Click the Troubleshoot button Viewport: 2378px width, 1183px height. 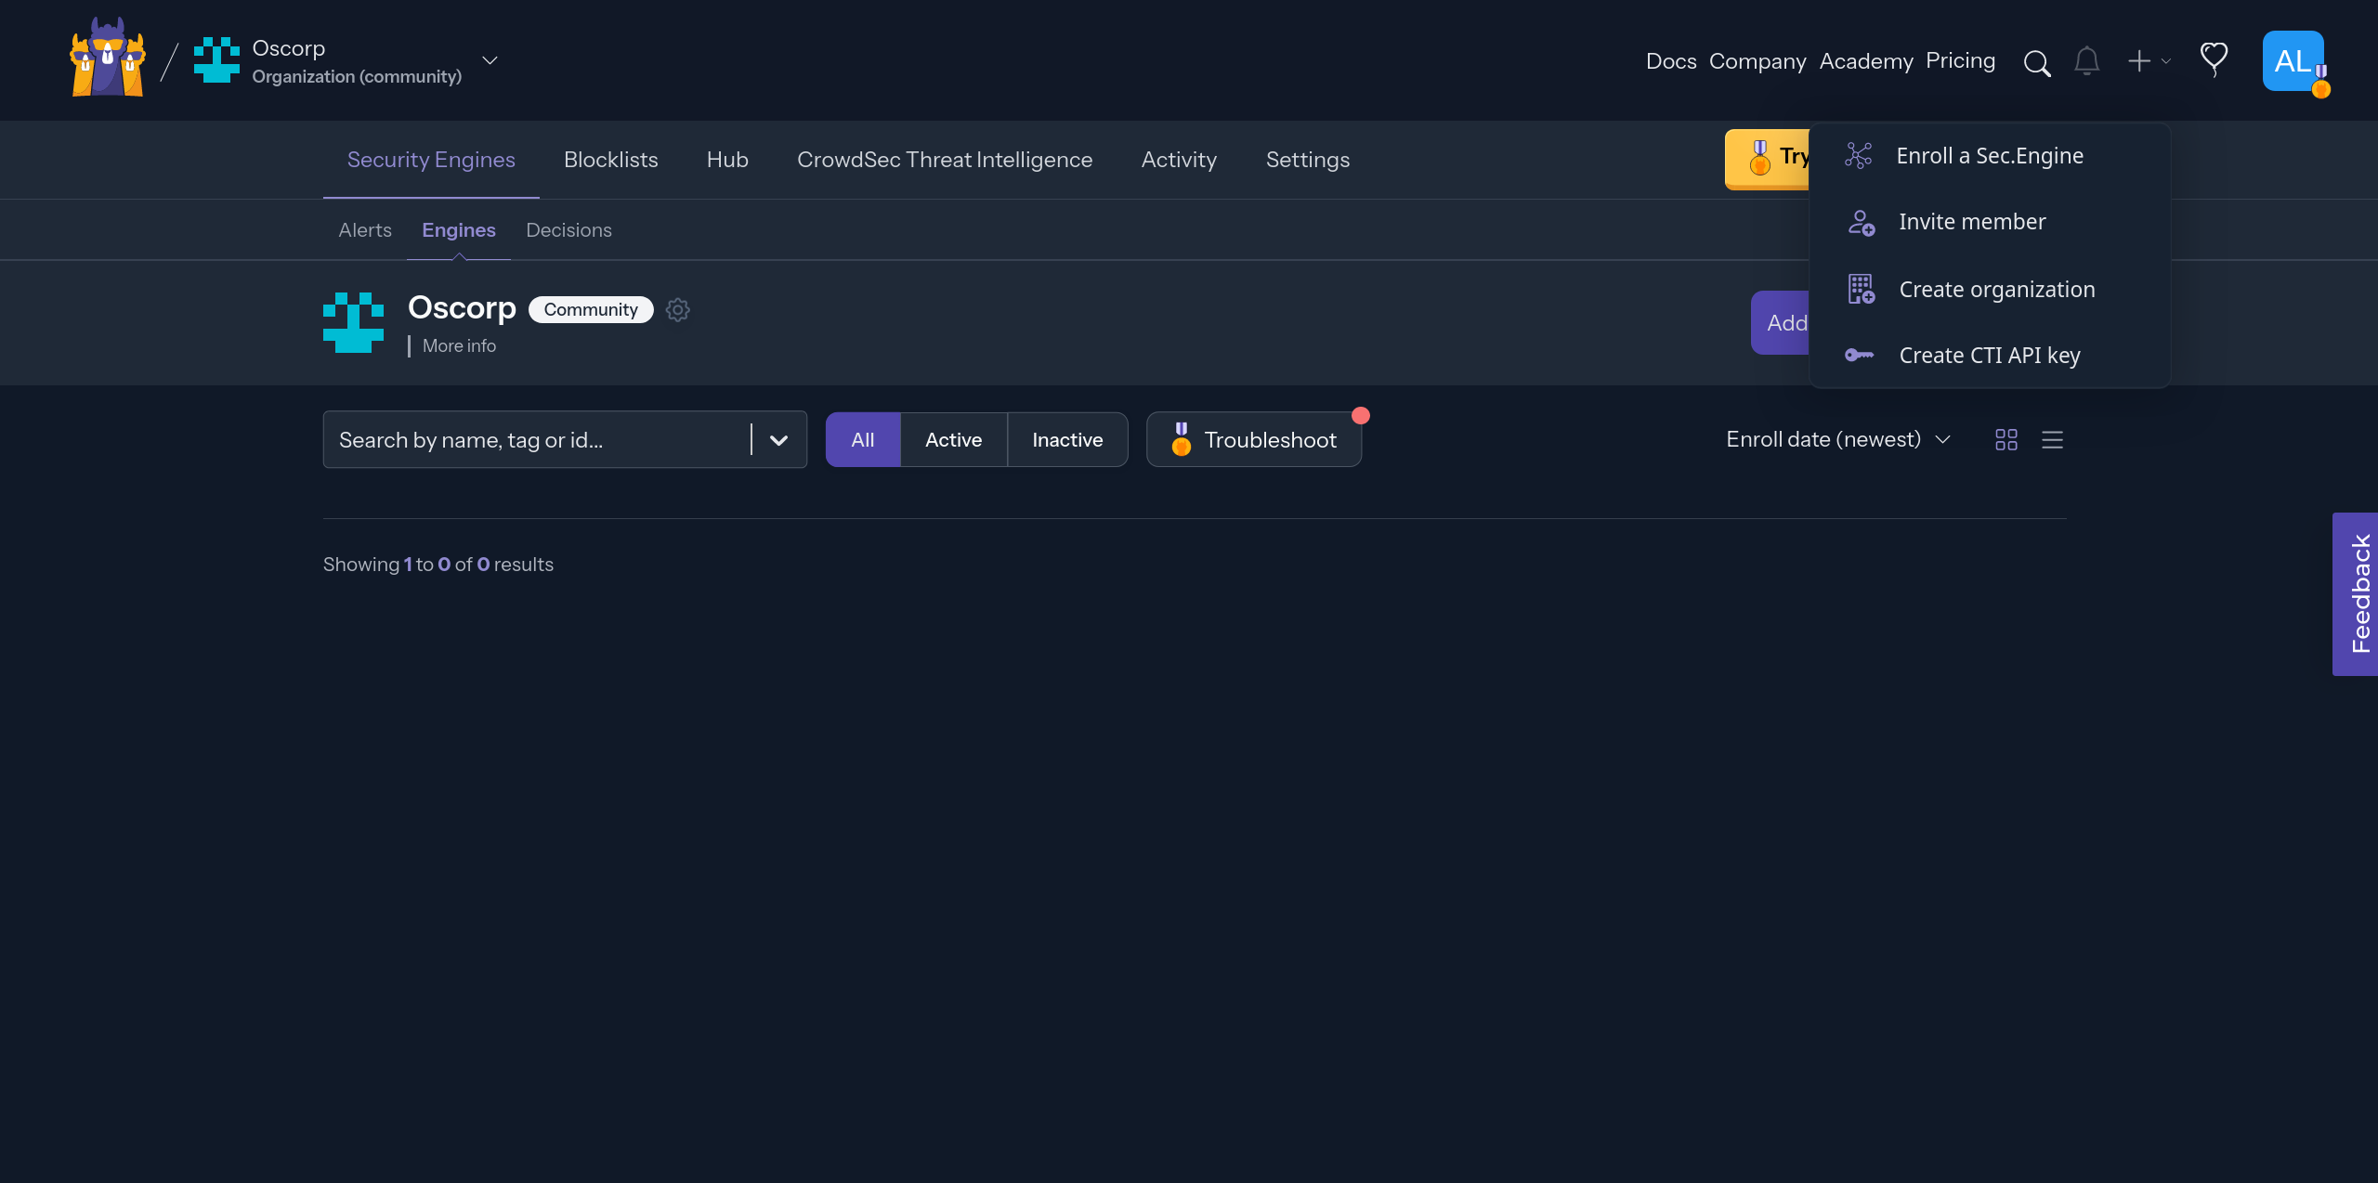coord(1253,439)
